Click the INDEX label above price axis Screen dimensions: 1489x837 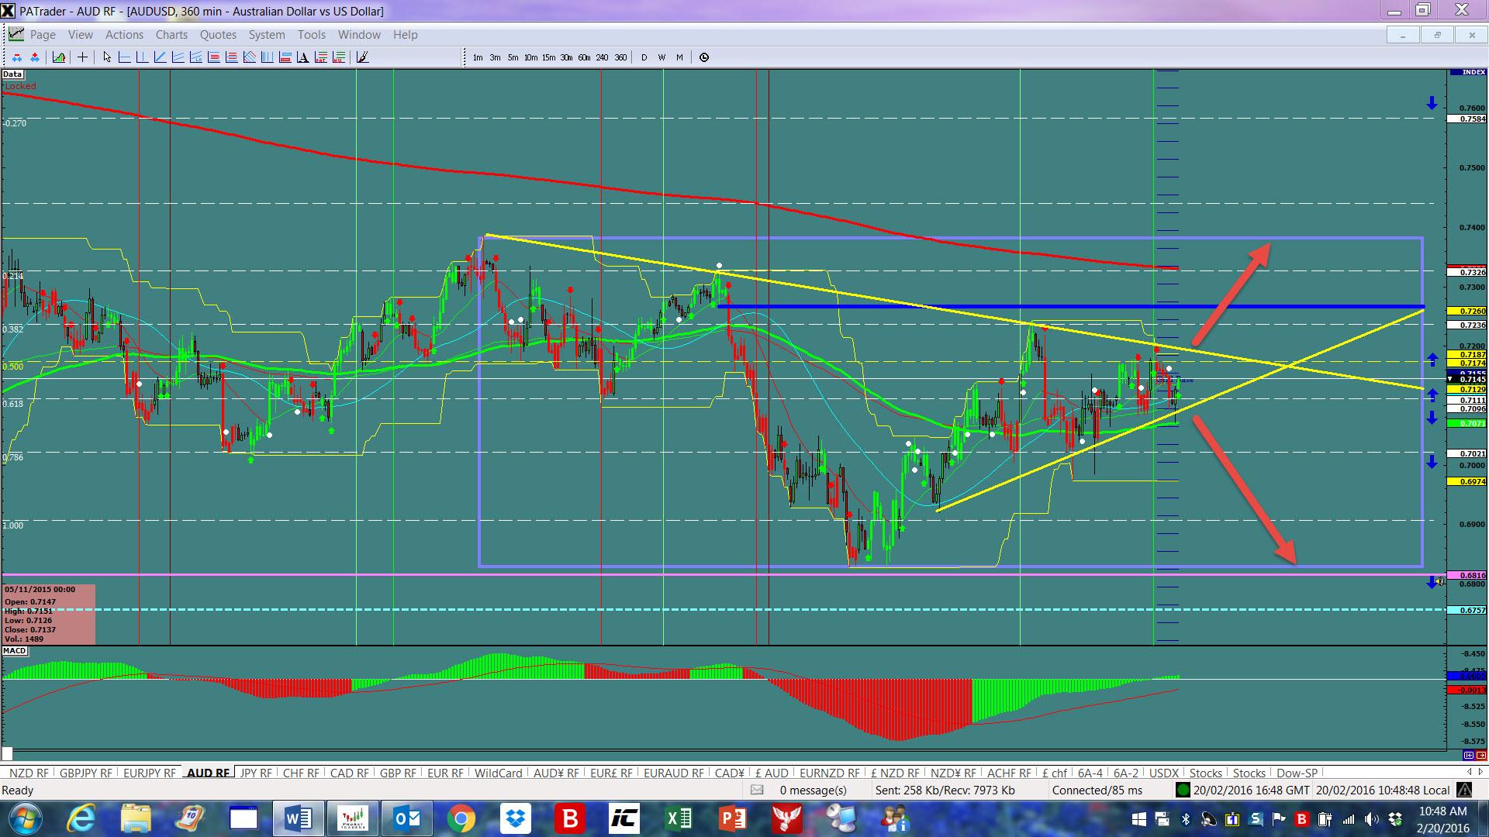point(1467,72)
